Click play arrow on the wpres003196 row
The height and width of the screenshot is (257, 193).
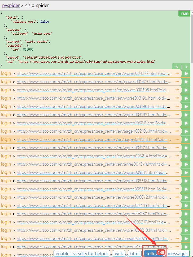point(186,107)
